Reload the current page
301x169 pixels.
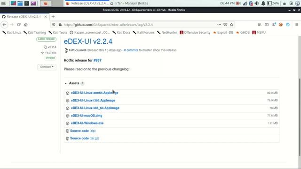19,25
